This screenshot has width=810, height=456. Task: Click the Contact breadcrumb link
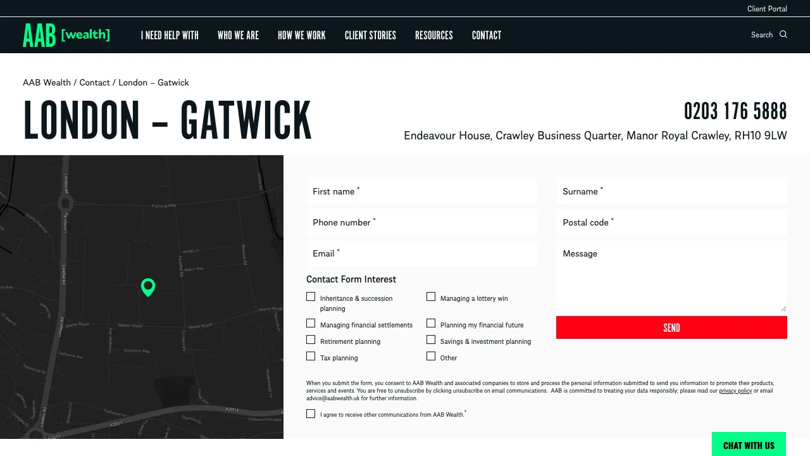coord(95,82)
